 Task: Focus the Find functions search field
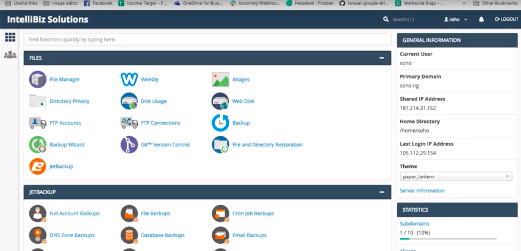click(x=207, y=39)
